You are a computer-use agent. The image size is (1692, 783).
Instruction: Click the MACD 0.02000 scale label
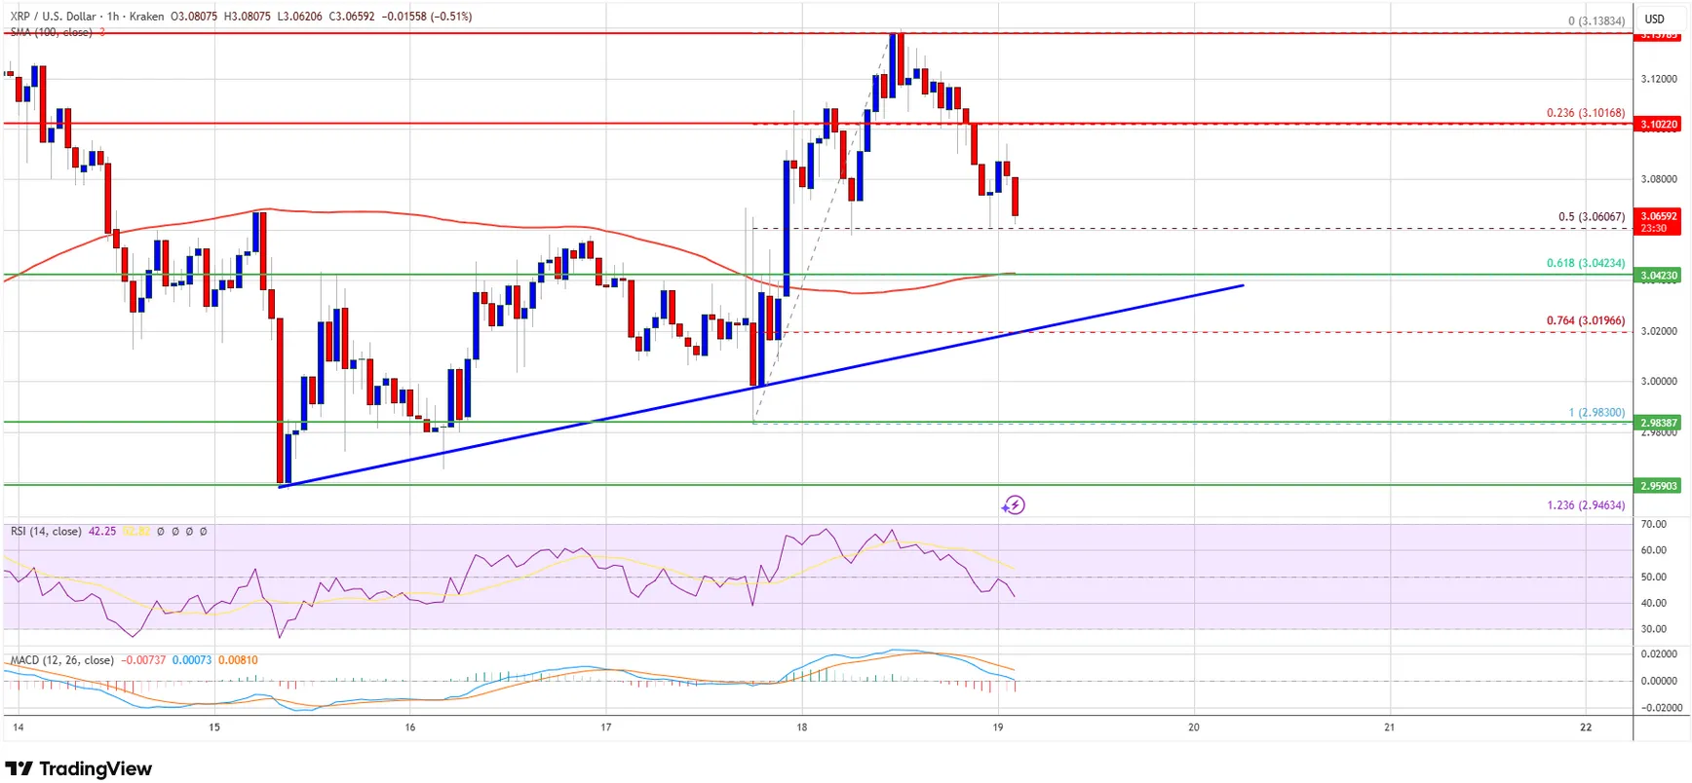(1659, 653)
